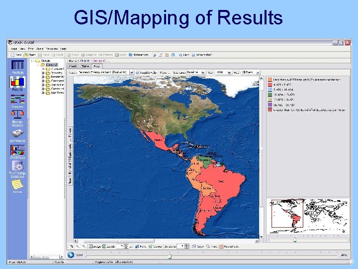The height and width of the screenshot is (269, 358).
Task: Switch to the Chart tab
Action: (x=73, y=66)
